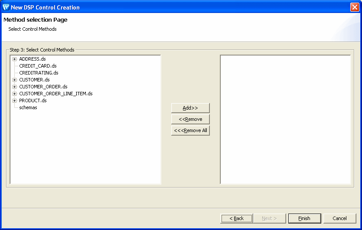Expand the CUSTOMER.ds tree node

15,80
